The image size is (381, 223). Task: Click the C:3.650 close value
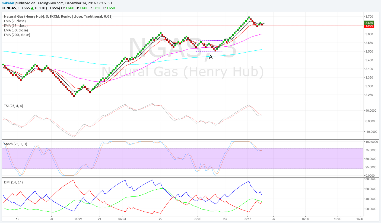point(109,8)
